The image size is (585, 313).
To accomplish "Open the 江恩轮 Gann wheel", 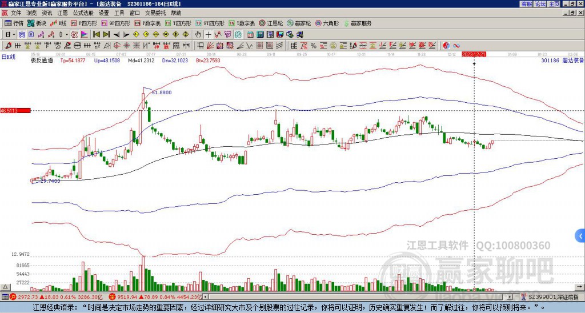I will coord(271,23).
